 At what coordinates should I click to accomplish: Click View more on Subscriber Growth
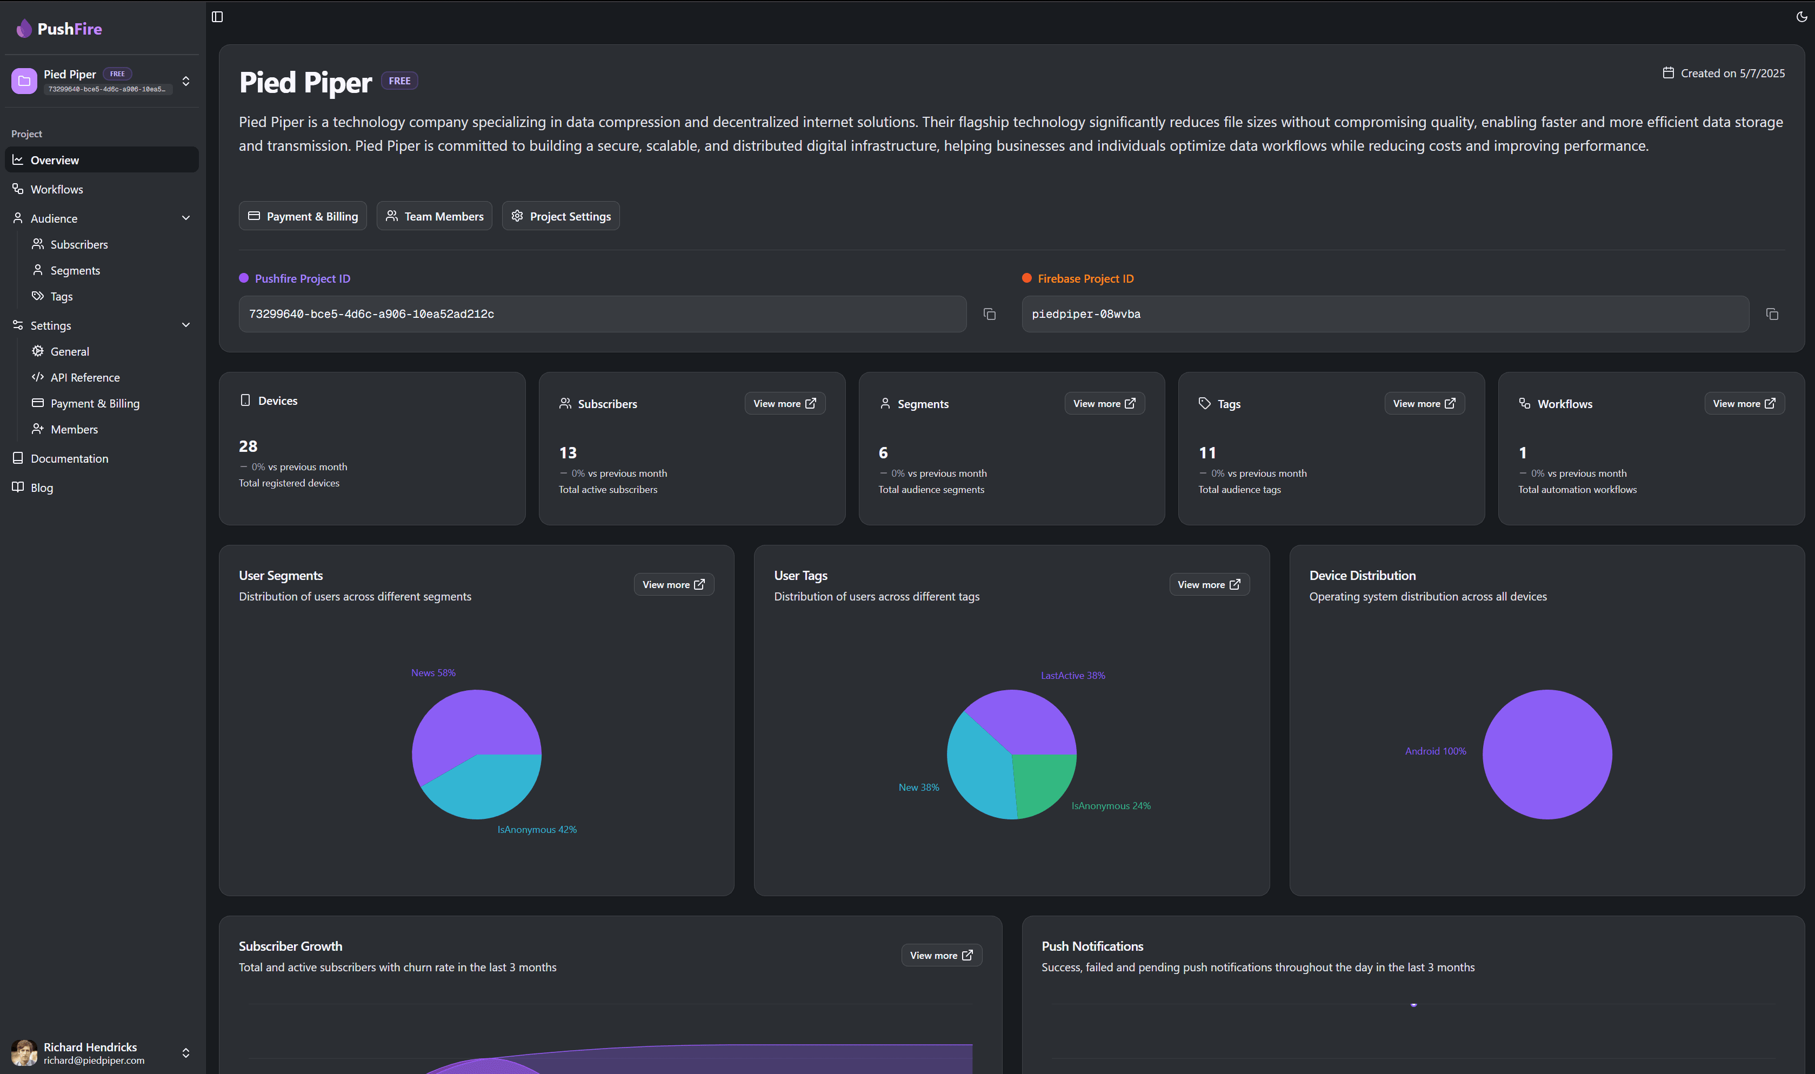pos(941,955)
